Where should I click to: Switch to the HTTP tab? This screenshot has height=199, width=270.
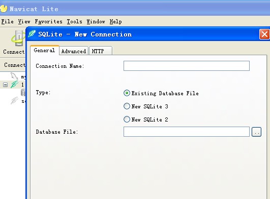(101, 51)
